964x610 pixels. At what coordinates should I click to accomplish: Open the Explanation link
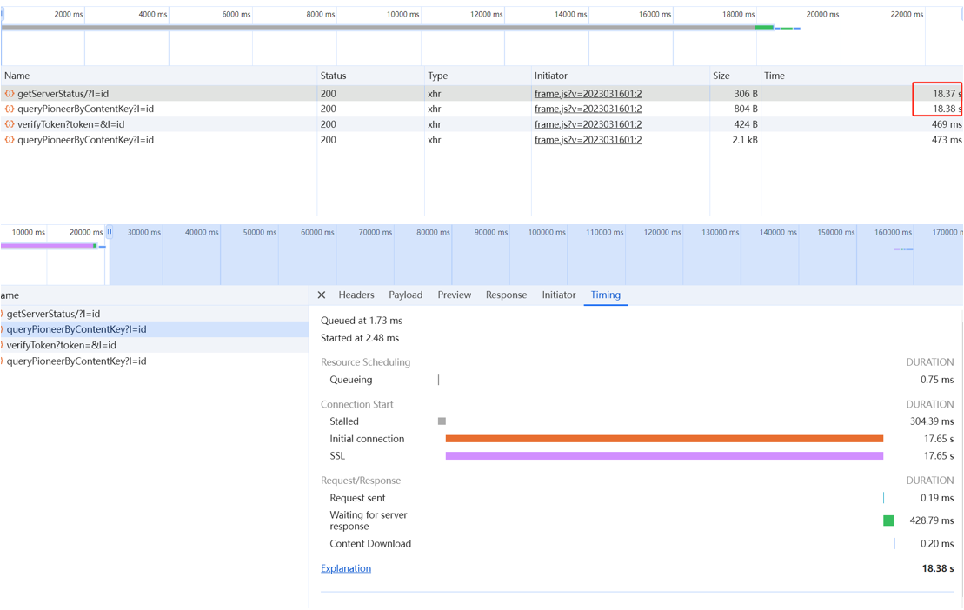tap(345, 568)
